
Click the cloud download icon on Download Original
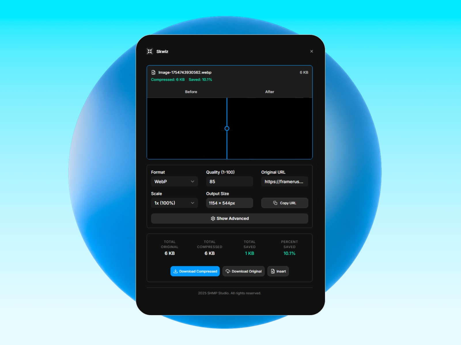pos(228,271)
